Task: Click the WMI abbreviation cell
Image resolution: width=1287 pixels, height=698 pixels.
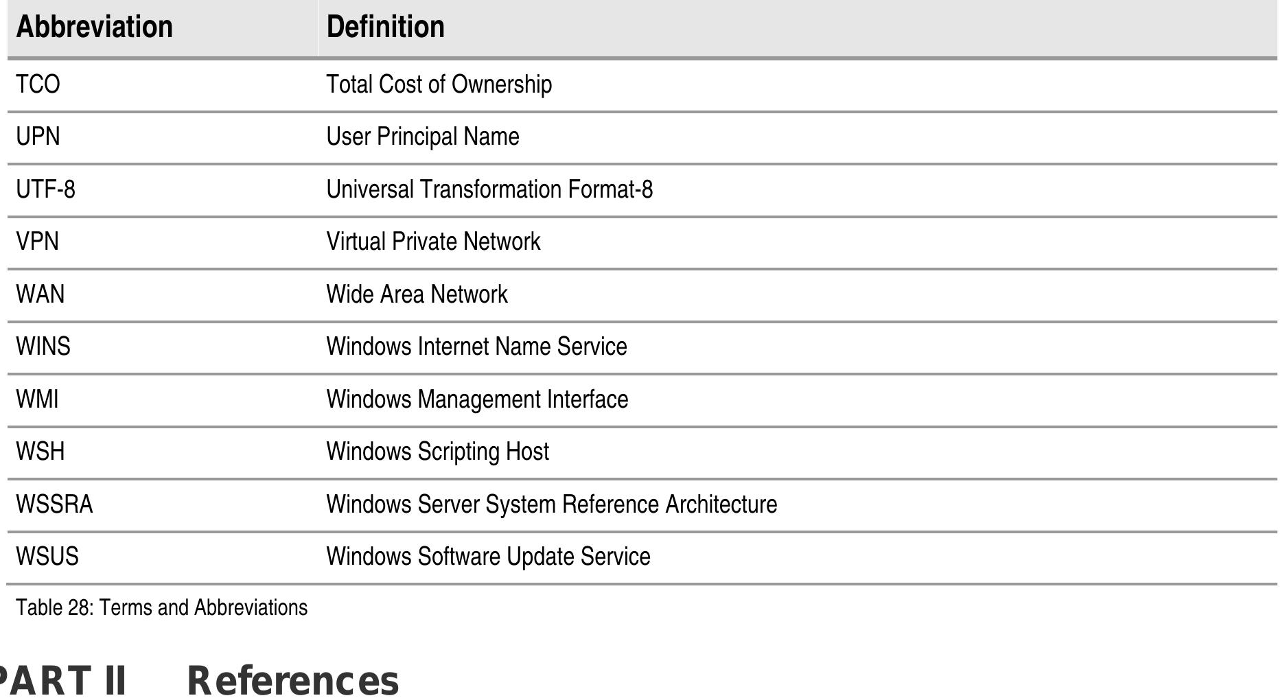Action: pos(38,399)
